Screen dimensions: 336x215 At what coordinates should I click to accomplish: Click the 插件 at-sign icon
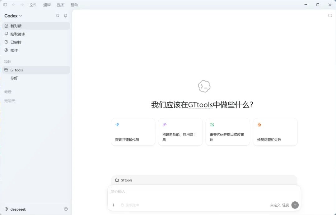click(x=6, y=50)
